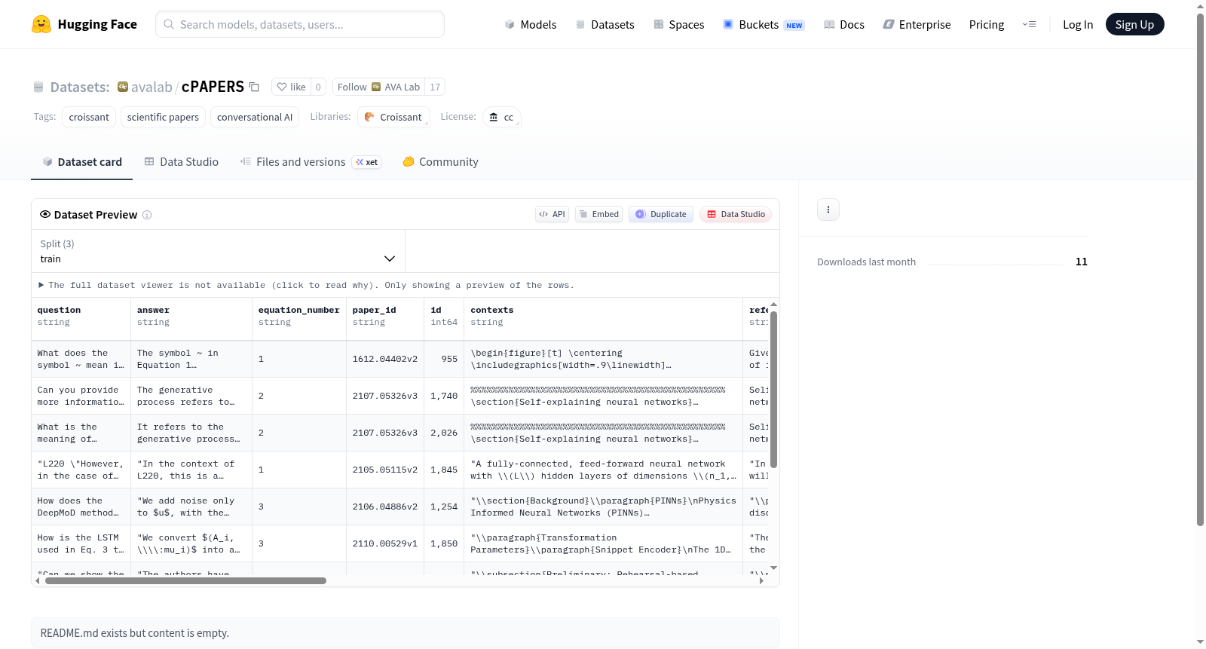Click the Datasets: breadcrumb label

pos(80,87)
